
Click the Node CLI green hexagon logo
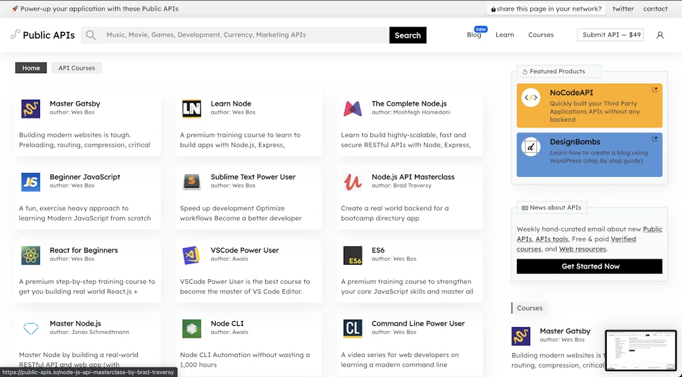pos(192,328)
